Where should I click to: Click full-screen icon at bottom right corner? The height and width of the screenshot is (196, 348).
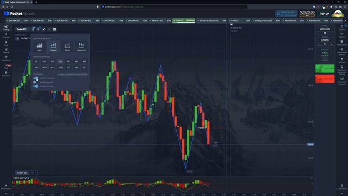(x=342, y=186)
